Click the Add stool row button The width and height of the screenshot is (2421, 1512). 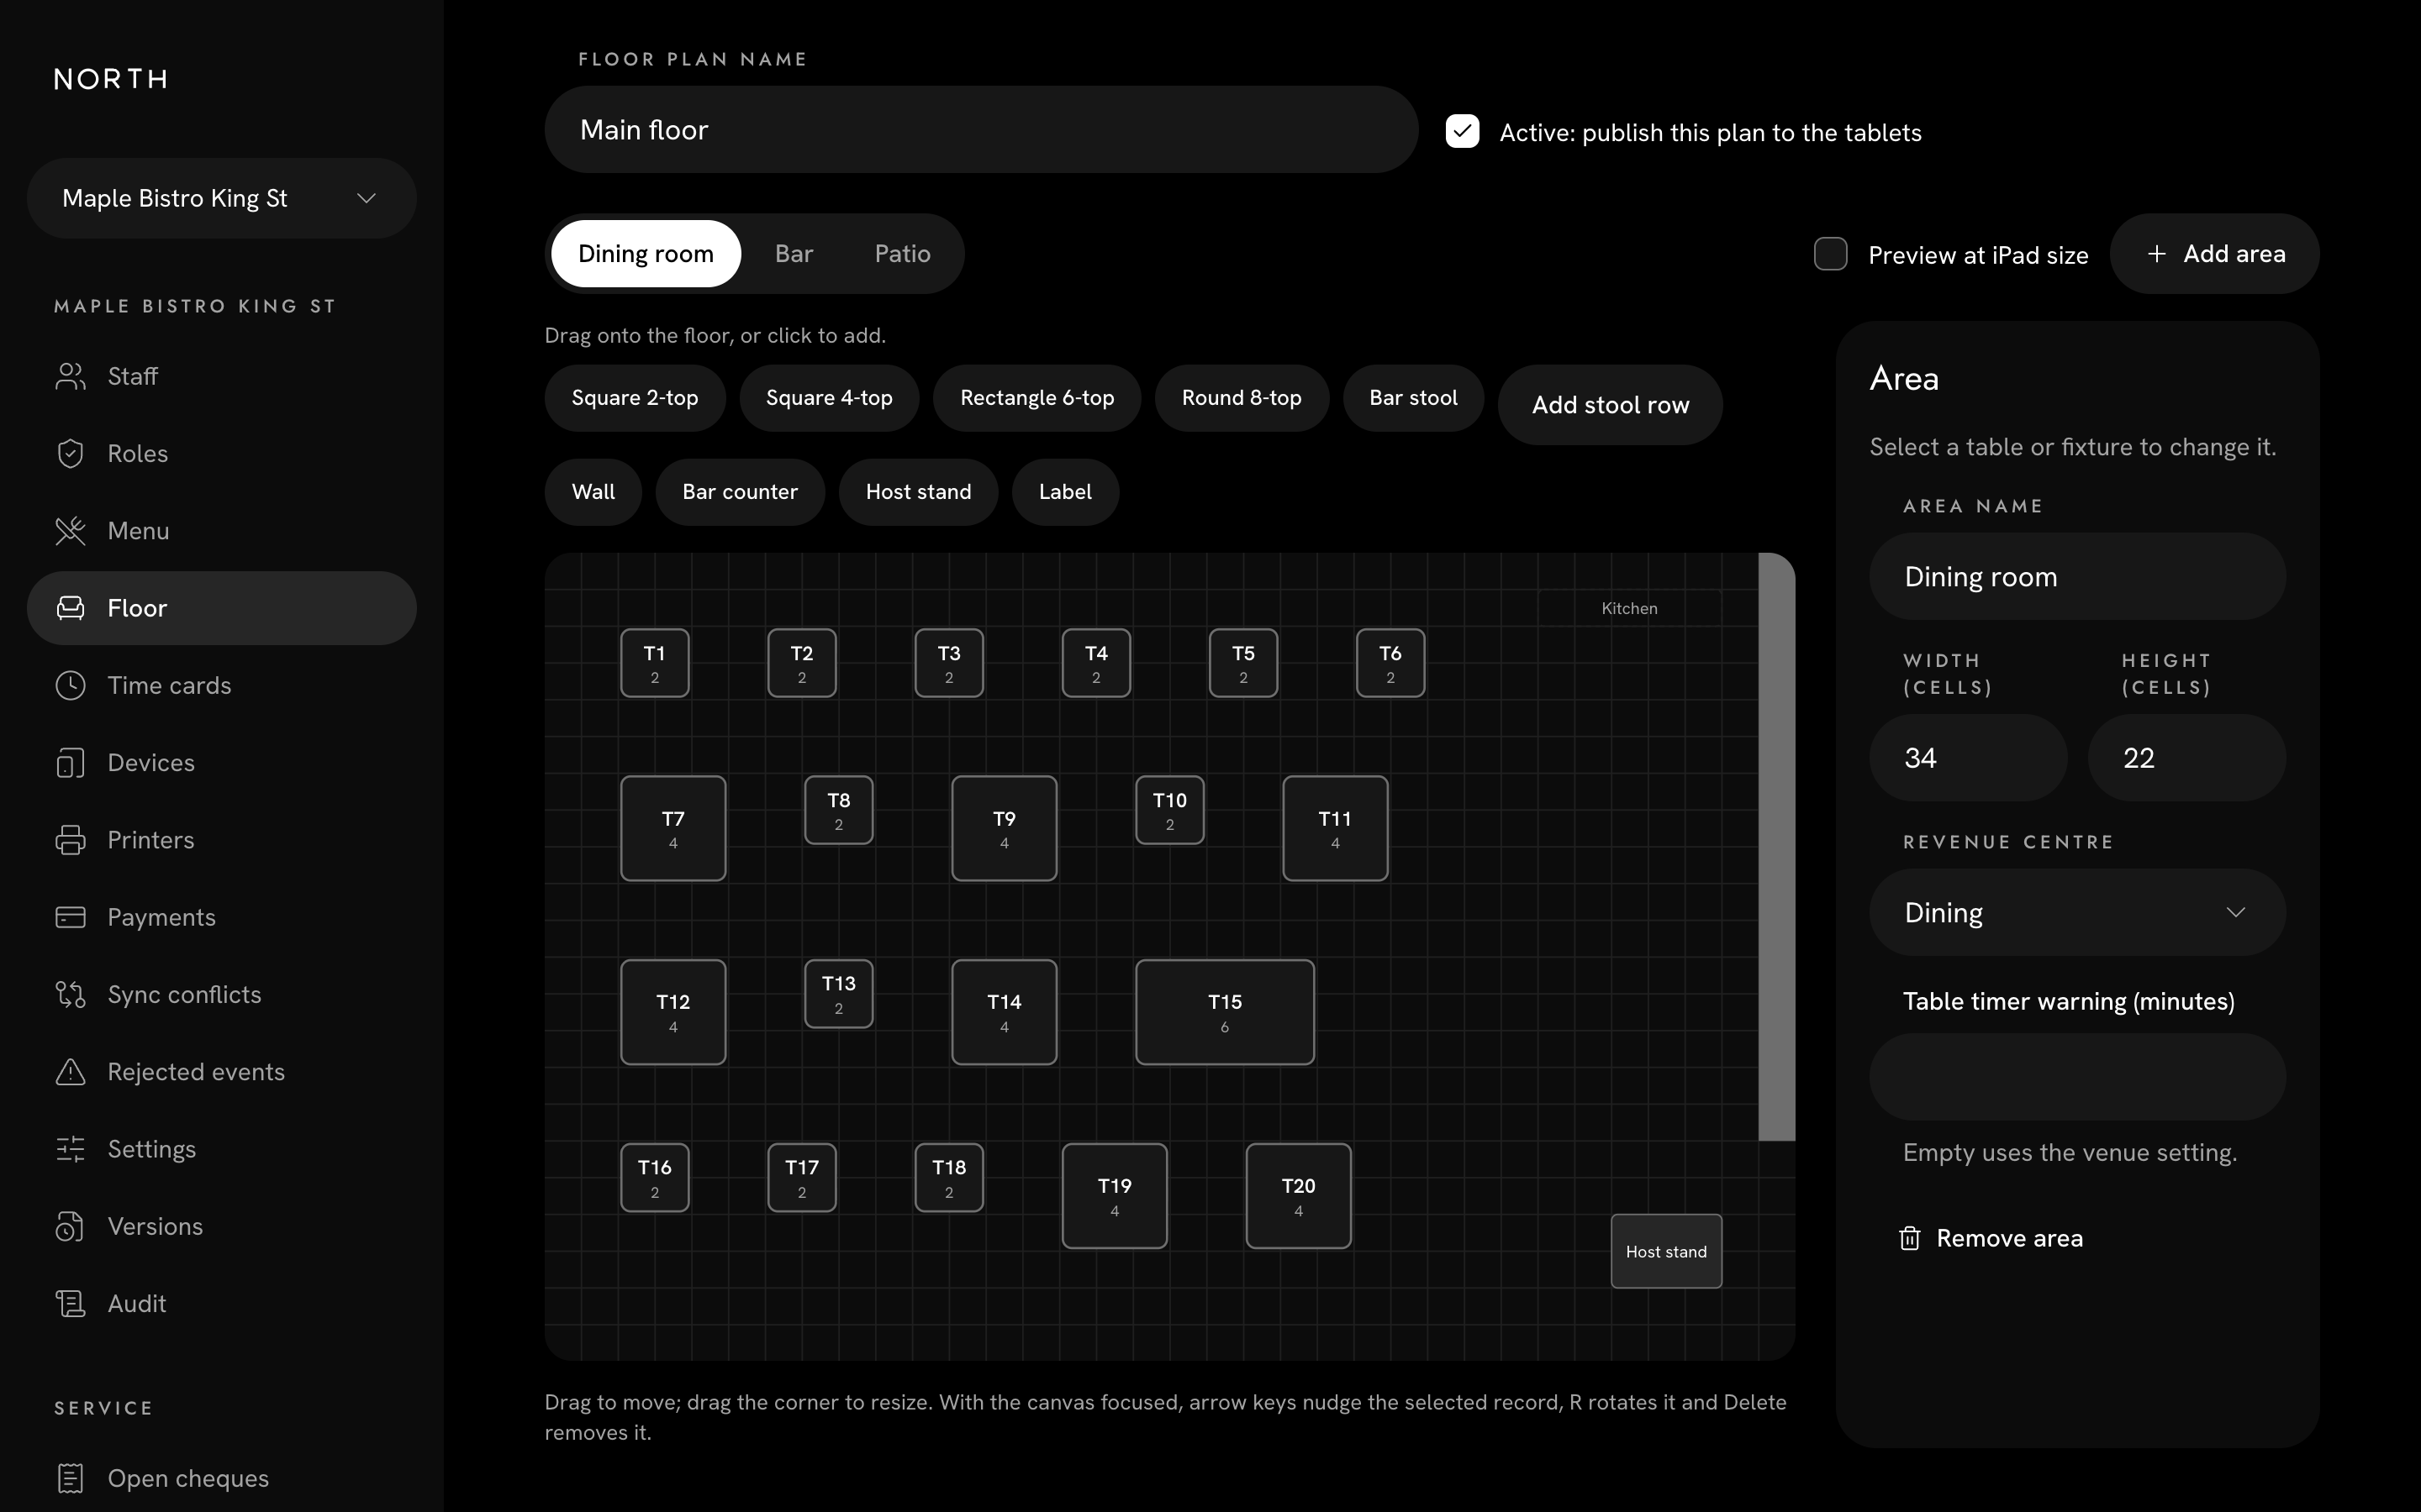pos(1610,405)
